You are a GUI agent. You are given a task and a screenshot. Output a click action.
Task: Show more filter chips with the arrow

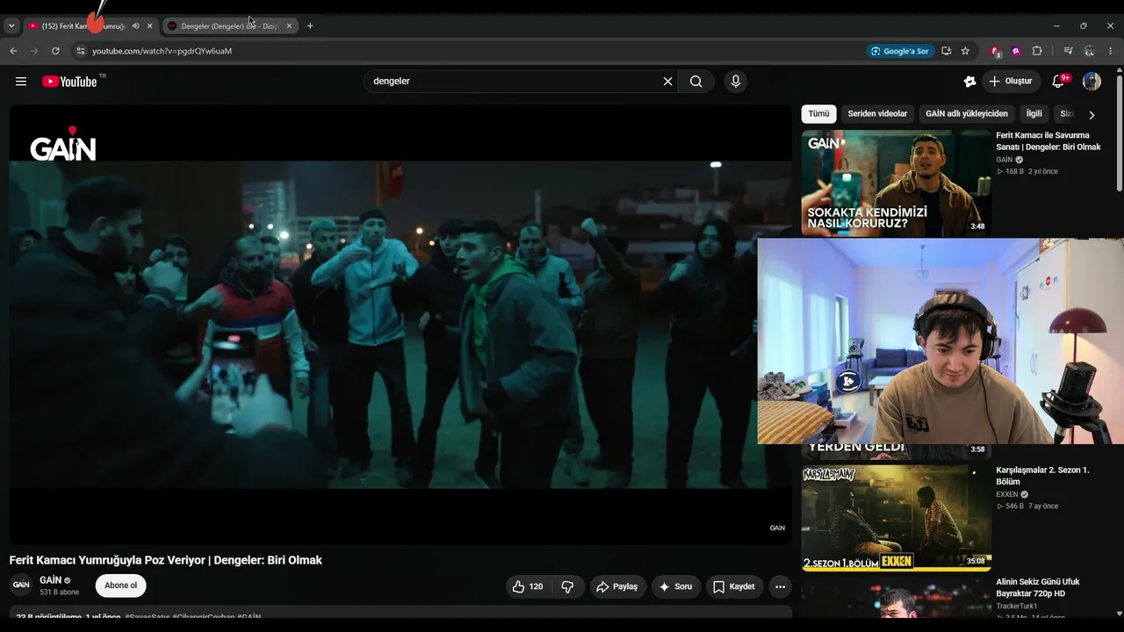[1092, 115]
